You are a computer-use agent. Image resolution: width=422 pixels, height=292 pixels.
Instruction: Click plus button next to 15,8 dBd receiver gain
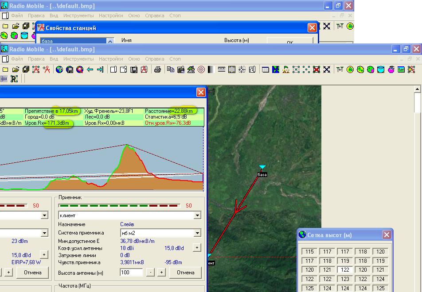click(x=197, y=248)
